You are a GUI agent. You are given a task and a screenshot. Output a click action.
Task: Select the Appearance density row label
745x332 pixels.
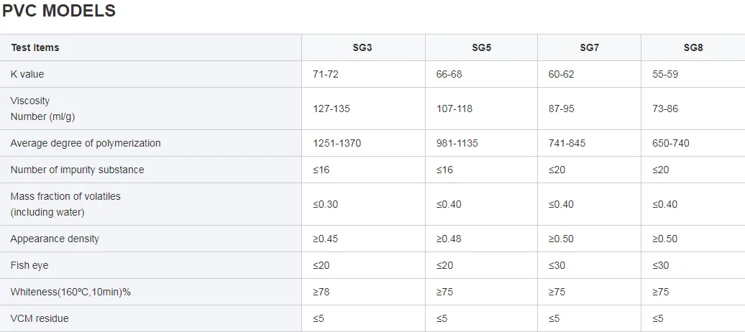coord(55,239)
